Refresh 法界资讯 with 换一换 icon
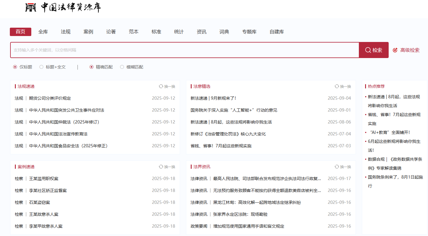 (x=337, y=167)
